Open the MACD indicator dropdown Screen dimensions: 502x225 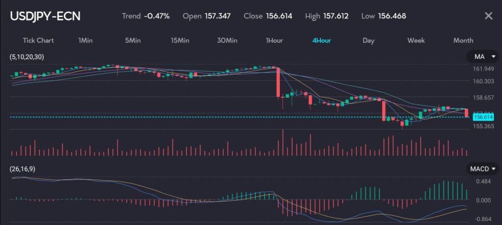click(x=483, y=169)
